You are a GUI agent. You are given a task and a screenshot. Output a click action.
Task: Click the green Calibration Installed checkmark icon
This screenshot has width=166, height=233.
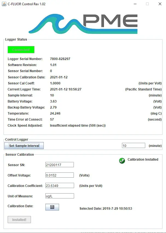point(122,161)
